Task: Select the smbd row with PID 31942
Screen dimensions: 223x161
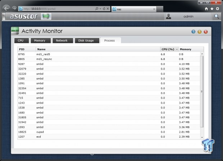Action: (109, 122)
